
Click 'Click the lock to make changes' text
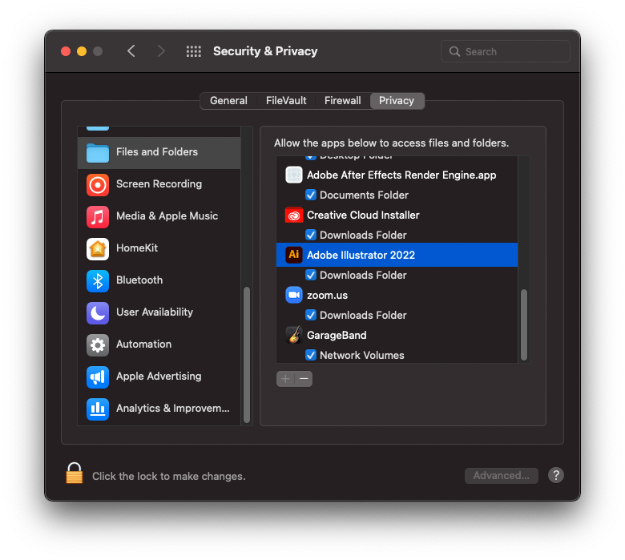169,477
